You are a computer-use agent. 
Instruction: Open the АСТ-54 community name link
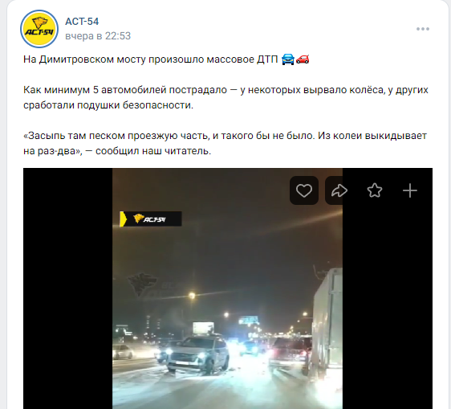pyautogui.click(x=82, y=22)
